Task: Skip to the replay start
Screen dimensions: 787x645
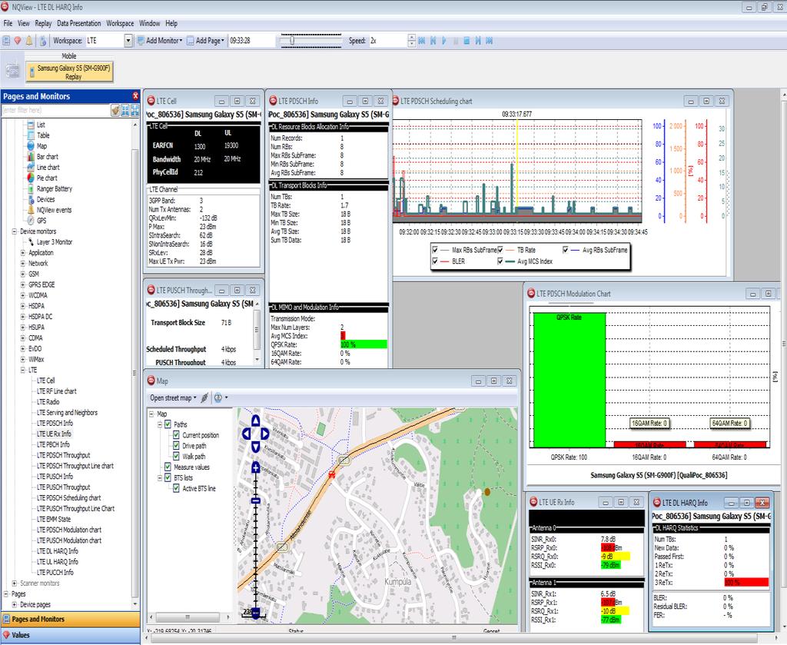Action: tap(422, 41)
